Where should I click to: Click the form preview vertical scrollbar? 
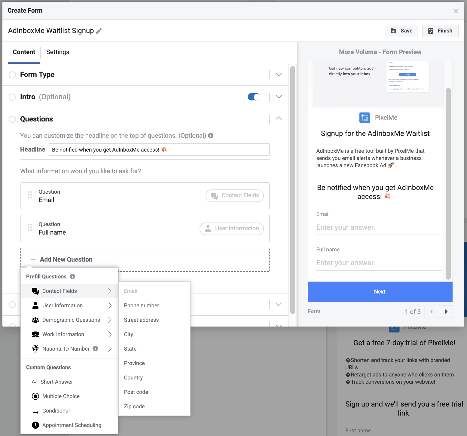(x=448, y=183)
